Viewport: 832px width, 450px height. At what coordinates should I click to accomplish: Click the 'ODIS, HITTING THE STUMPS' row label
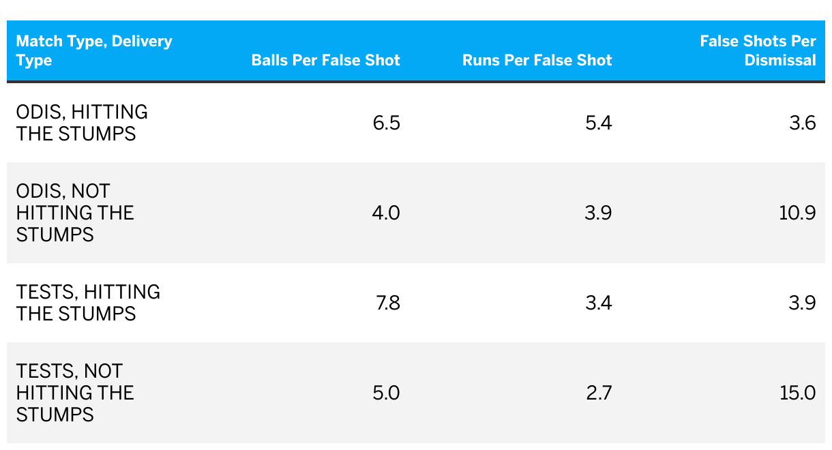(82, 123)
